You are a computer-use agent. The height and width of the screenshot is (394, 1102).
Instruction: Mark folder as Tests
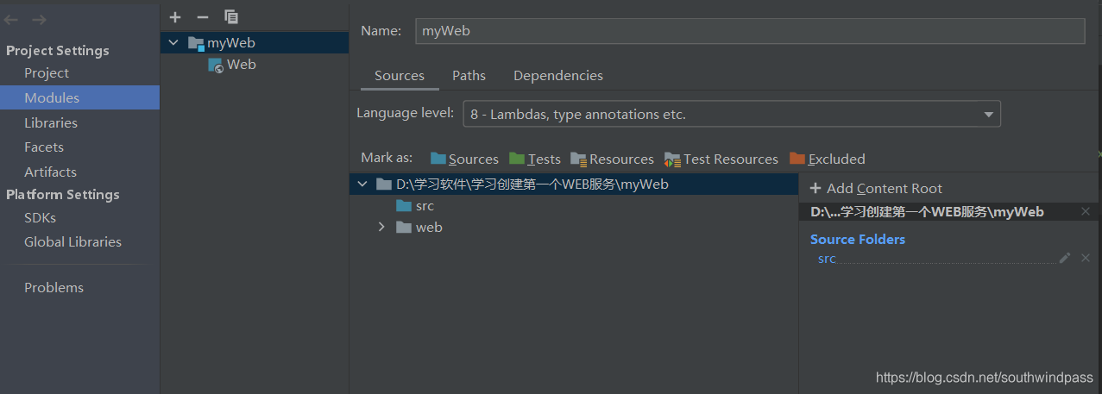535,159
